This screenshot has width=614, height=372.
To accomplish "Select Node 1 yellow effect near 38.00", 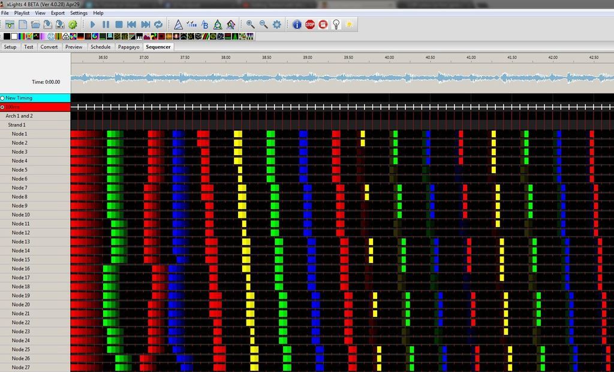I will click(238, 134).
